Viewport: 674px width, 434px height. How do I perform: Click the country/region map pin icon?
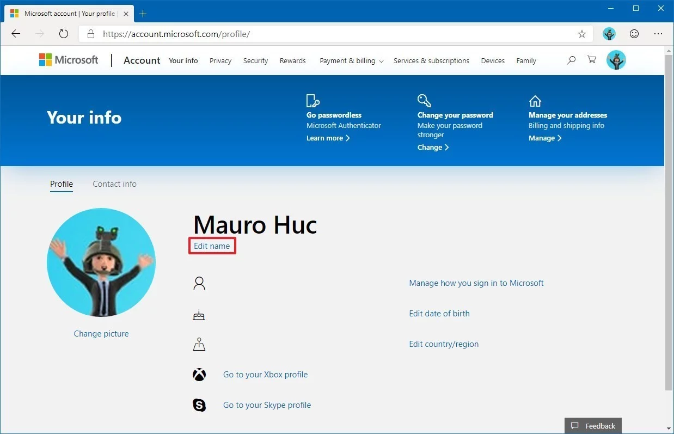click(x=199, y=344)
